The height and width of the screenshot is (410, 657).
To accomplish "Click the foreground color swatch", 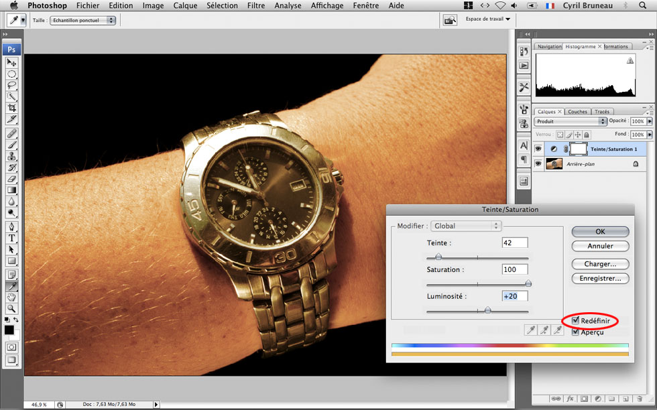I will 9,330.
